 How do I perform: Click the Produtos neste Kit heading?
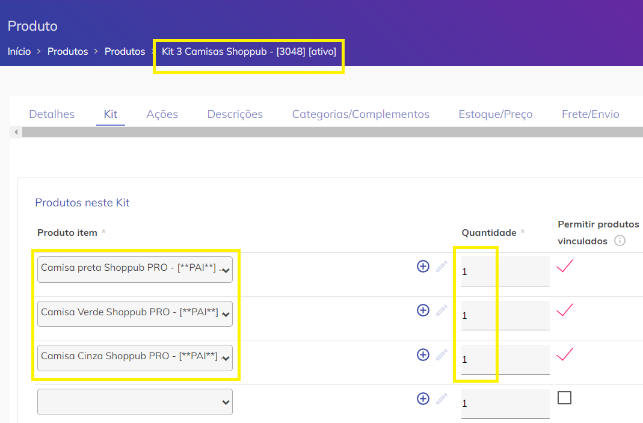tap(82, 203)
